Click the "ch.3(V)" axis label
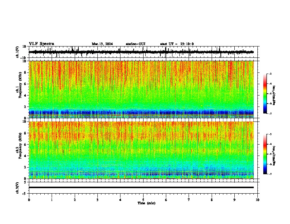Image resolution: width=290 pixels, height=224 pixels. 17,188
